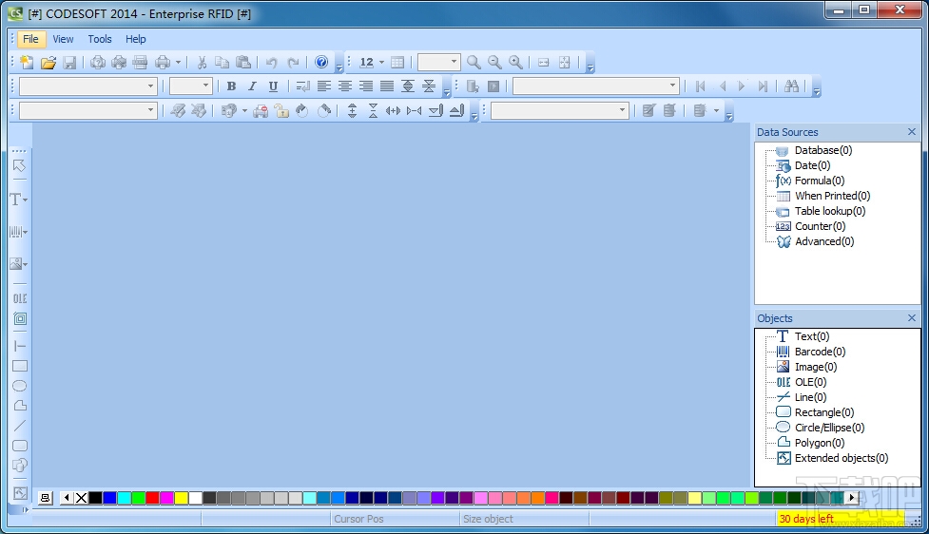Viewport: 929px width, 534px height.
Task: Zoom out with minus magnifier
Action: click(x=494, y=62)
